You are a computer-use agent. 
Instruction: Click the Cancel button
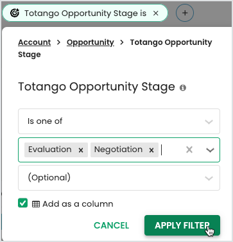coord(111,225)
